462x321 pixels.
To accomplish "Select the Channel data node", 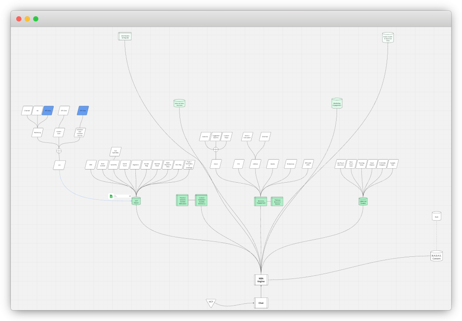I will [x=27, y=110].
